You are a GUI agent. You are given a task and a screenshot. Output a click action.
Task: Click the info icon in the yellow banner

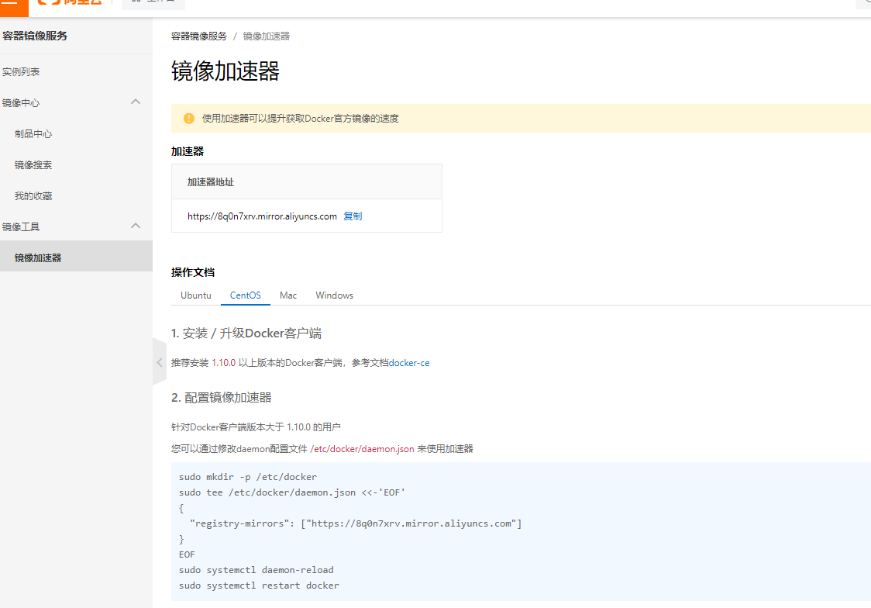click(x=188, y=118)
